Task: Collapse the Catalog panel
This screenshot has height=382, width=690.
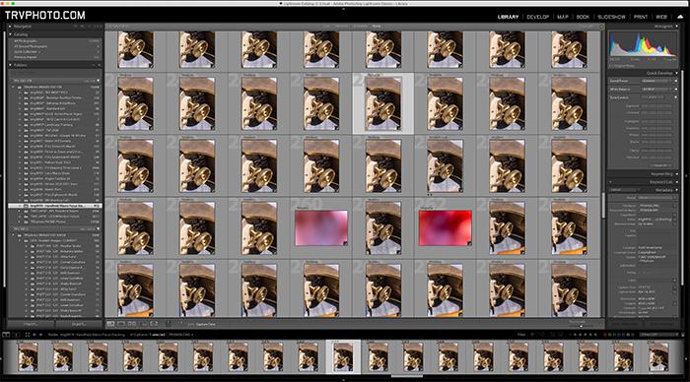Action: click(x=10, y=34)
